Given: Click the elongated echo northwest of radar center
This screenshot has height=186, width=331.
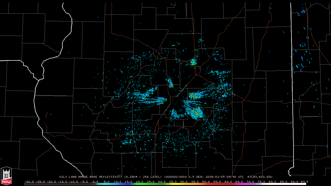Looking at the screenshot, I should pos(170,83).
